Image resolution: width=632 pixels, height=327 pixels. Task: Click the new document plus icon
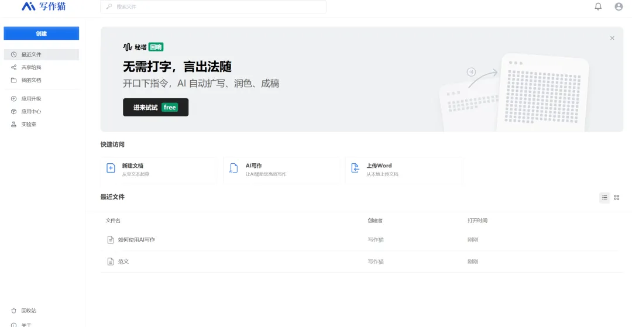pos(111,168)
